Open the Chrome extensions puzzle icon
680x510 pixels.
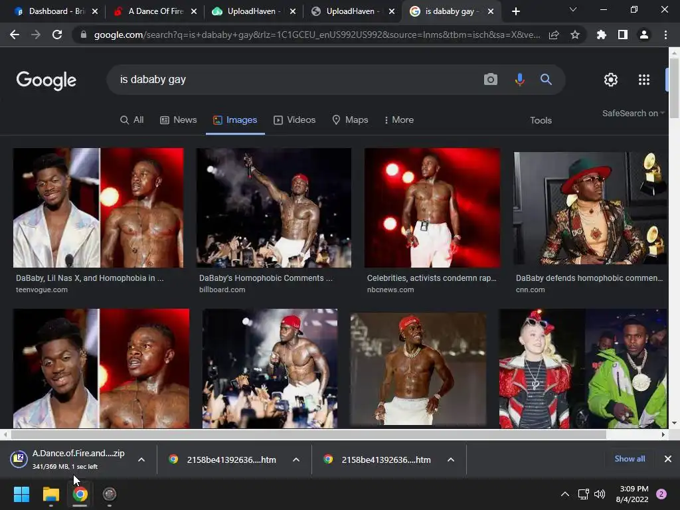point(602,35)
